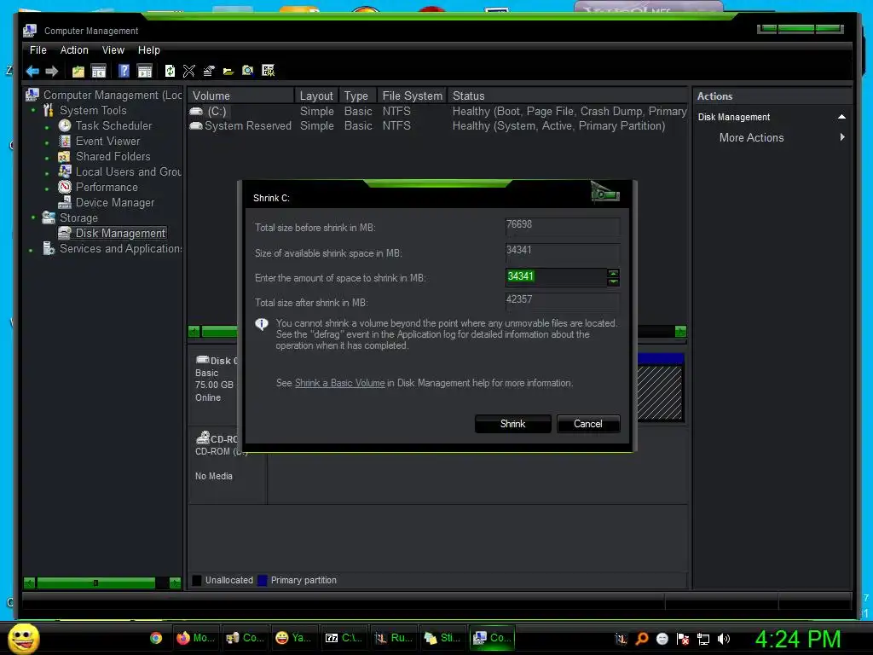Click the Refresh toolbar icon
873x655 pixels.
tap(170, 71)
